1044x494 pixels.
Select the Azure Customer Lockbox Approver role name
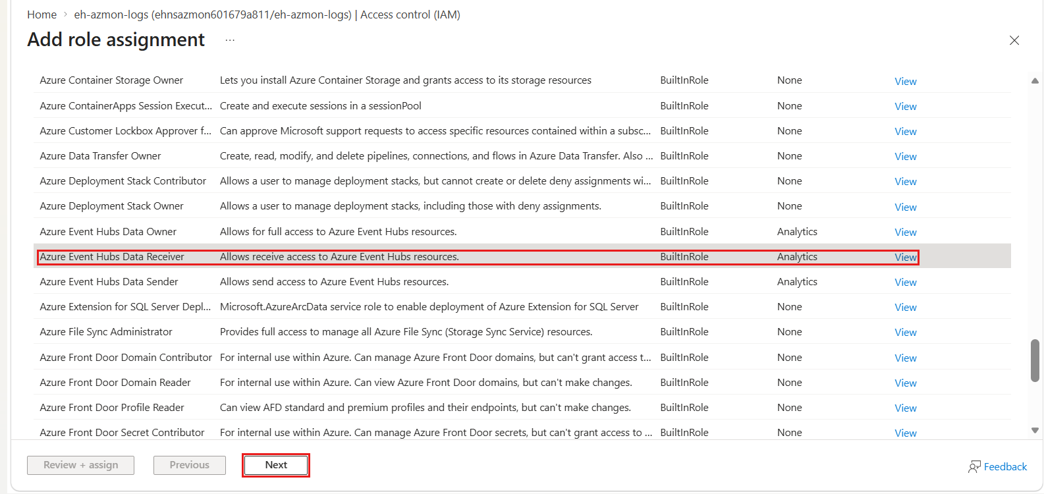[x=125, y=130]
